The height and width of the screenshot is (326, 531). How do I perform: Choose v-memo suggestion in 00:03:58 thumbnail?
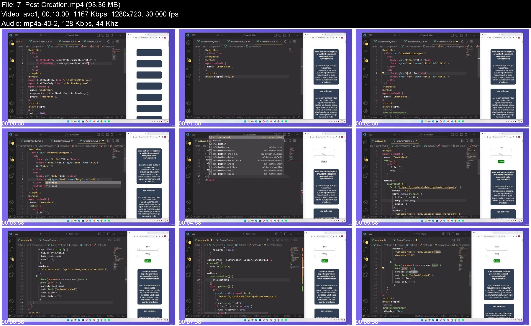click(x=83, y=186)
